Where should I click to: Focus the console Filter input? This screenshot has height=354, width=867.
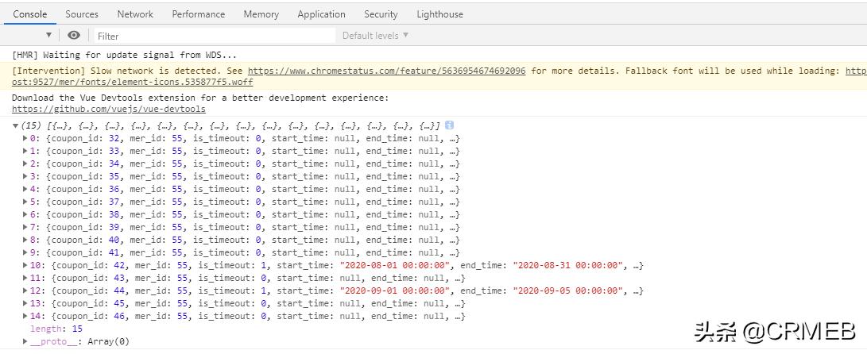tap(215, 36)
